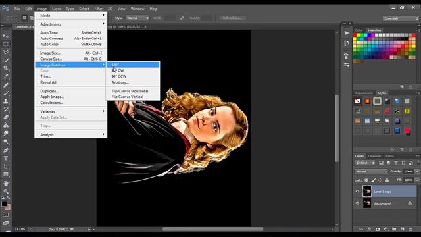
Task: Toggle Lock all padlock
Action: 387,180
